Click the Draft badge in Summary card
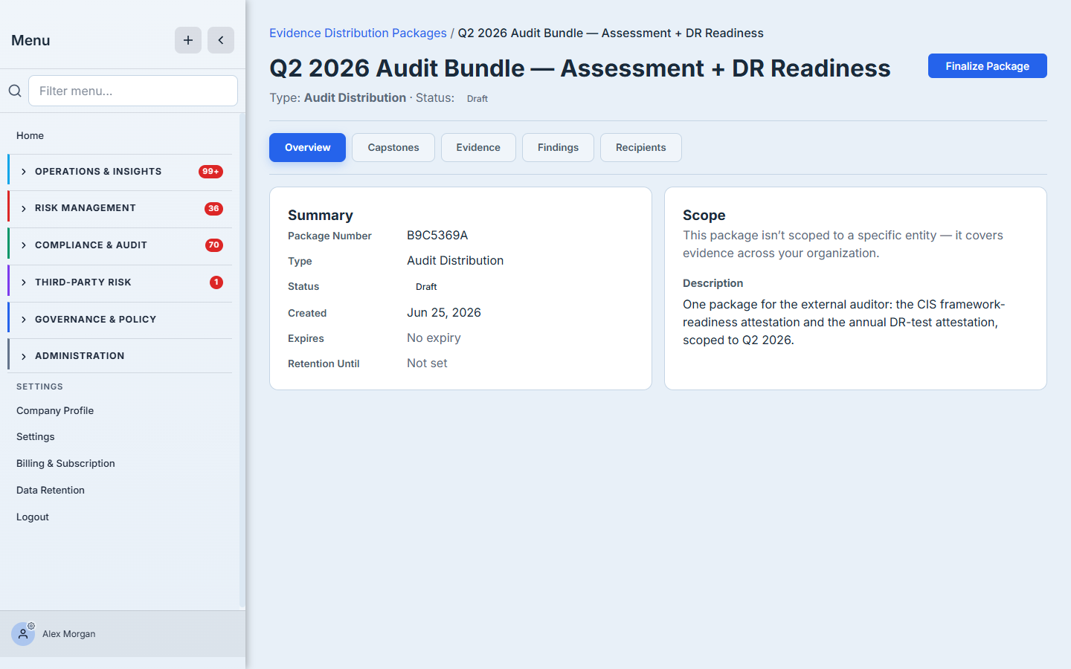Screen dimensions: 1071x669 (426, 286)
